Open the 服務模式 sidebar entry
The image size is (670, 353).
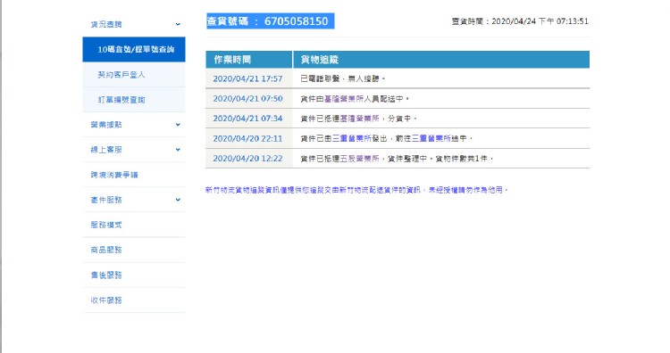(x=106, y=225)
